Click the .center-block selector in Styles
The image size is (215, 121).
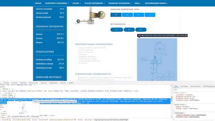pos(179,105)
